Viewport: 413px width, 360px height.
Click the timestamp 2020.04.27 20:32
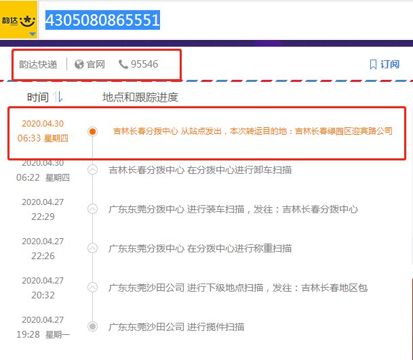click(43, 288)
